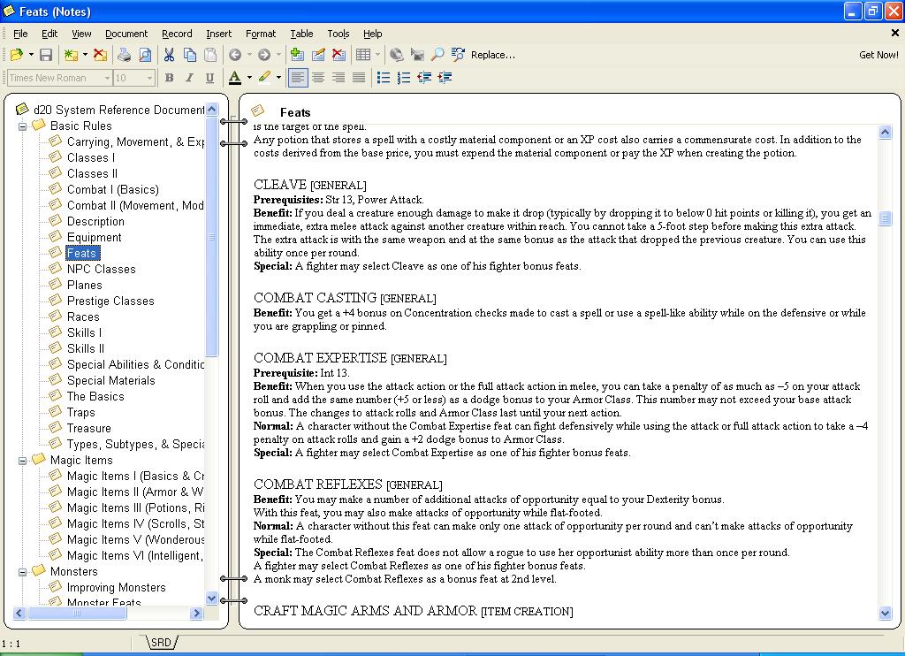Image resolution: width=905 pixels, height=656 pixels.
Task: Click the tree horizontal scrollbar thumb
Action: (77, 613)
